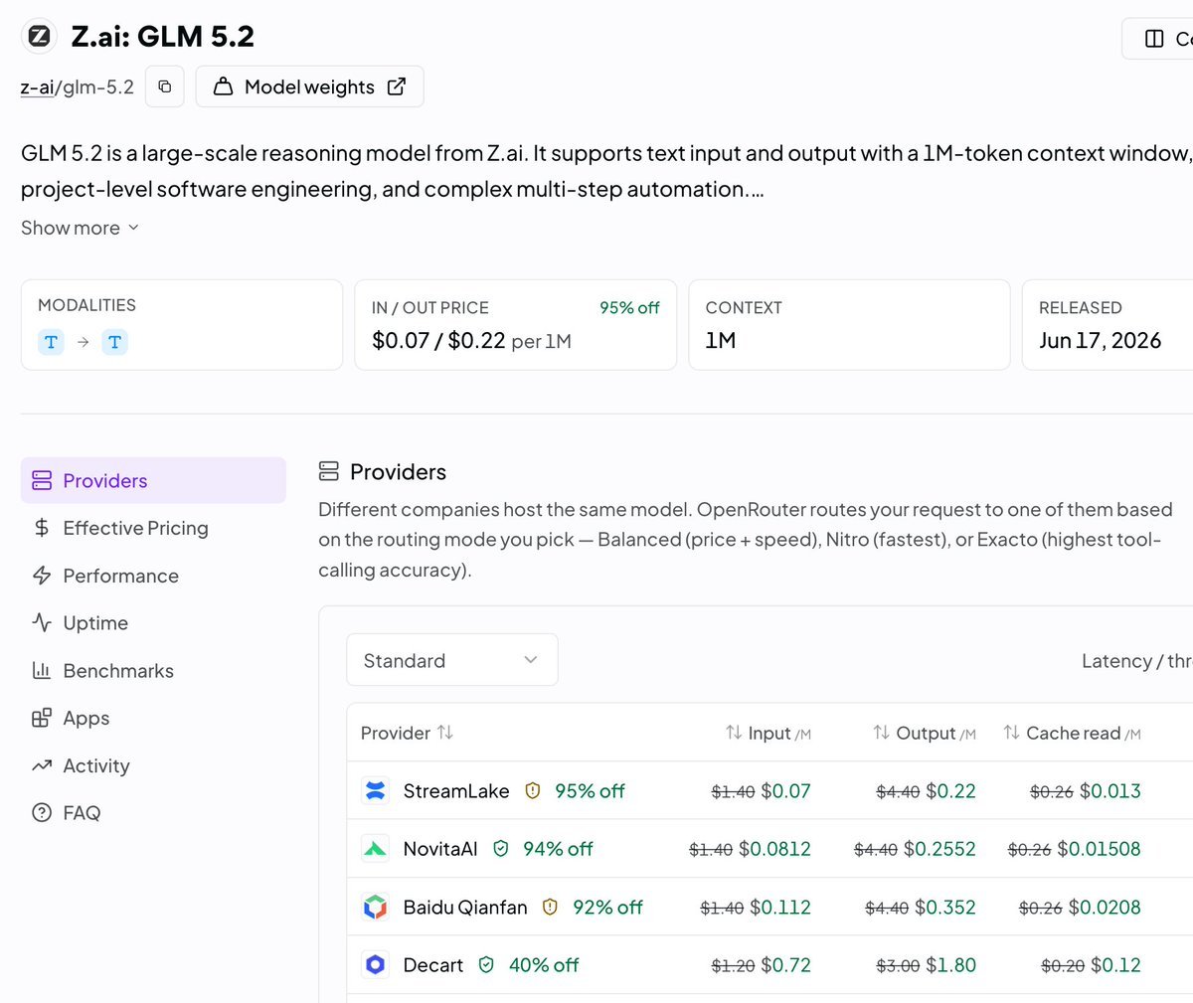The width and height of the screenshot is (1193, 1003).
Task: Click NovitaAI input price $0.0812
Action: click(x=774, y=849)
